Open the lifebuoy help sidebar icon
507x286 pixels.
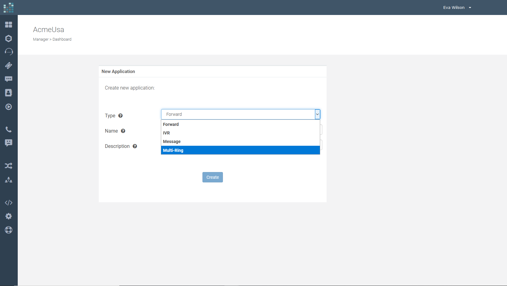coord(9,230)
